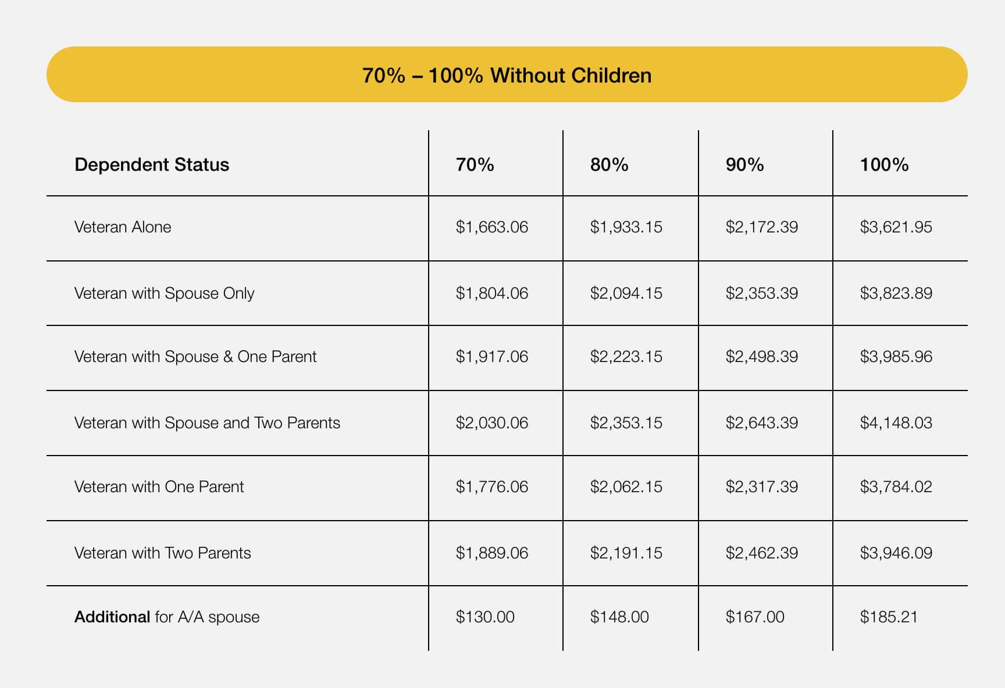Select 'Veteran with Spouse & One Parent' label

(195, 356)
